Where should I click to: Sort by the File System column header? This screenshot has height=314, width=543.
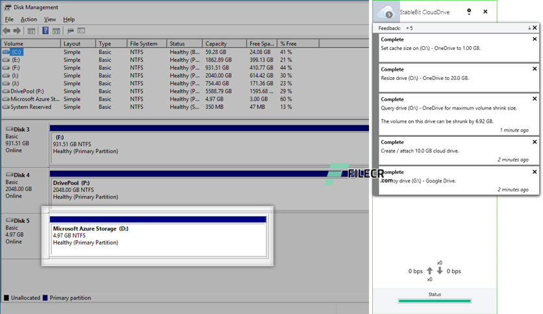(147, 43)
